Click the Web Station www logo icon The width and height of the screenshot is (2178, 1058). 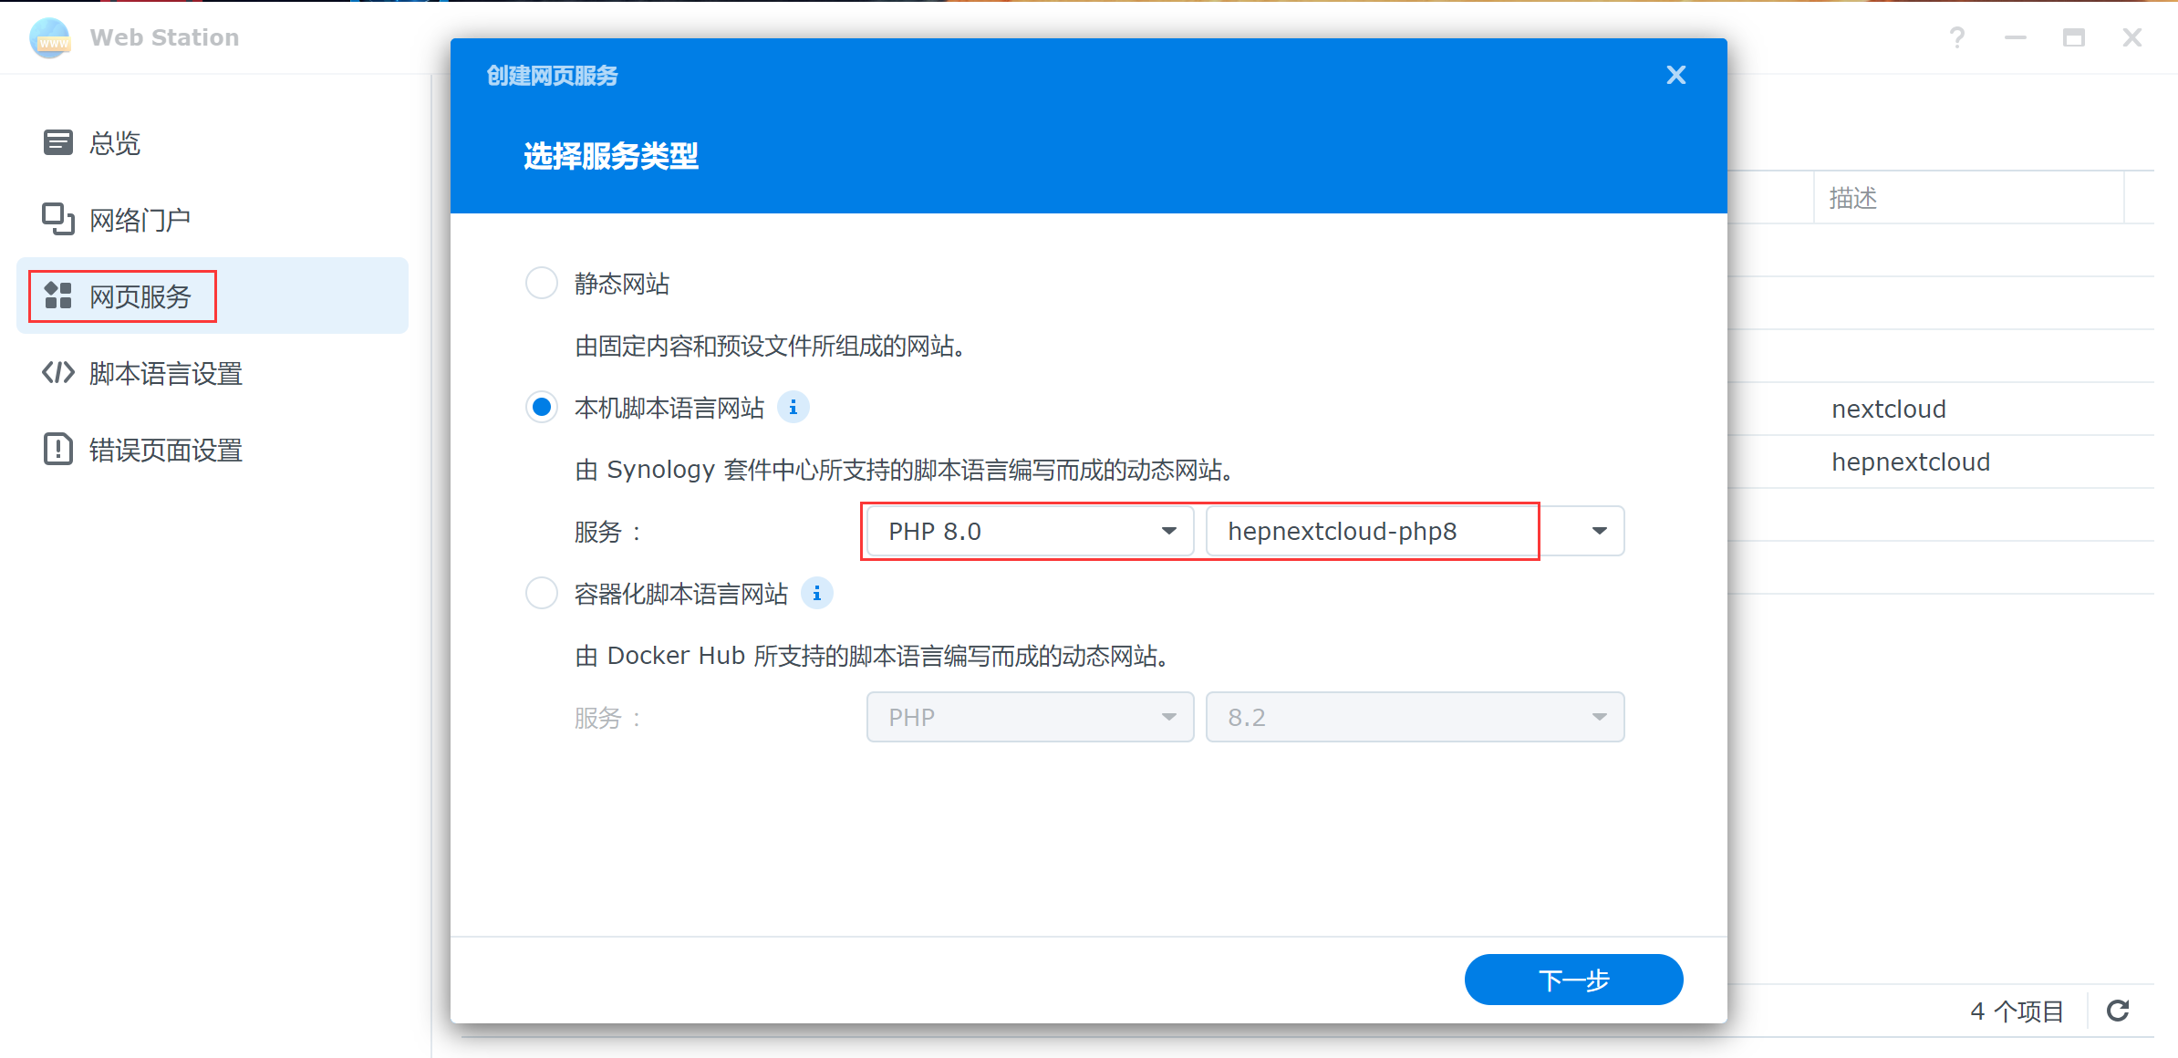(x=50, y=37)
